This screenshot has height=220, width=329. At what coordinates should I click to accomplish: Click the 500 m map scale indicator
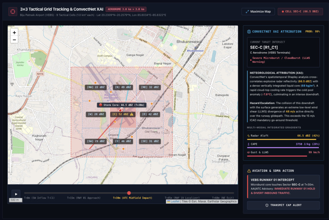(16, 200)
